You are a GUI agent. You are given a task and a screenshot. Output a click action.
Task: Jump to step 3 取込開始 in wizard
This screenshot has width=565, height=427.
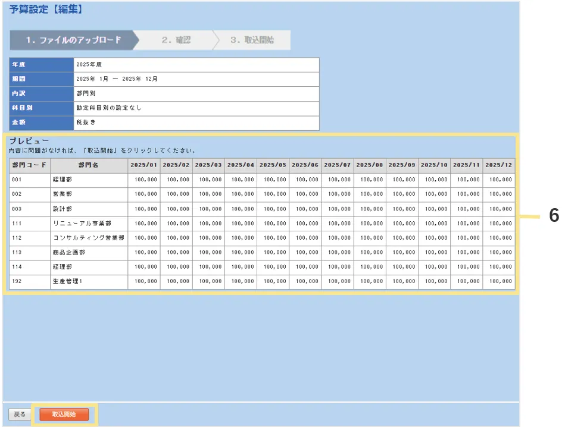(x=252, y=40)
